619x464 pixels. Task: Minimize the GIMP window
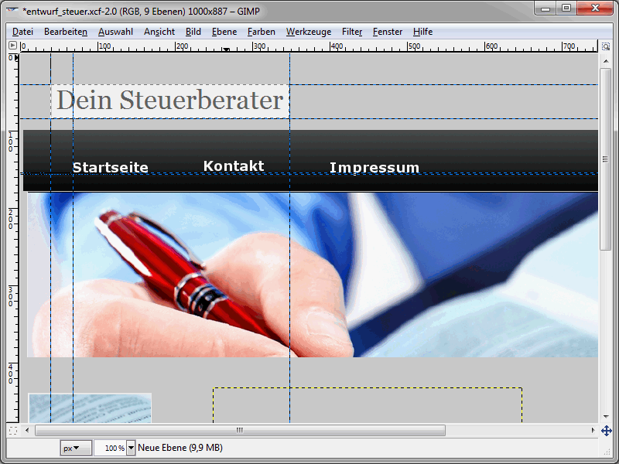point(545,8)
